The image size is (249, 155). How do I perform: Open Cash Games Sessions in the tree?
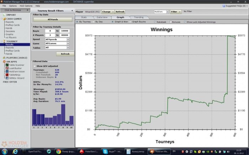point(10,31)
